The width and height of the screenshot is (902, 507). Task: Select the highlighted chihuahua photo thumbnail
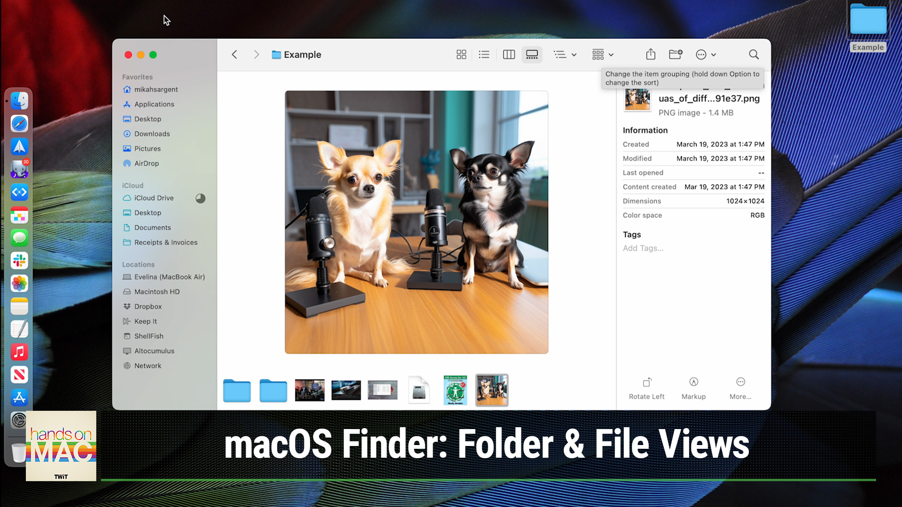[x=491, y=390]
